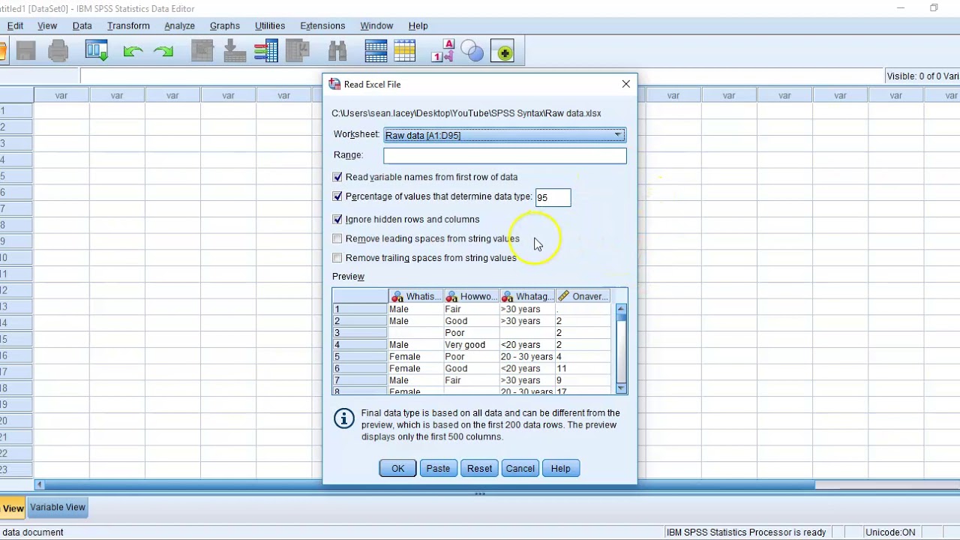This screenshot has height=540, width=960.
Task: Click the left arrow on the horizontal scrollbar
Action: click(x=39, y=484)
